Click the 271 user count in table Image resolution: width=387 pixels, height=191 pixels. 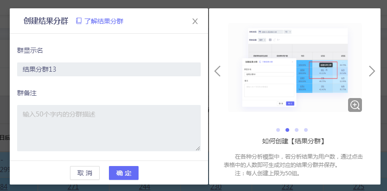(x=73, y=187)
